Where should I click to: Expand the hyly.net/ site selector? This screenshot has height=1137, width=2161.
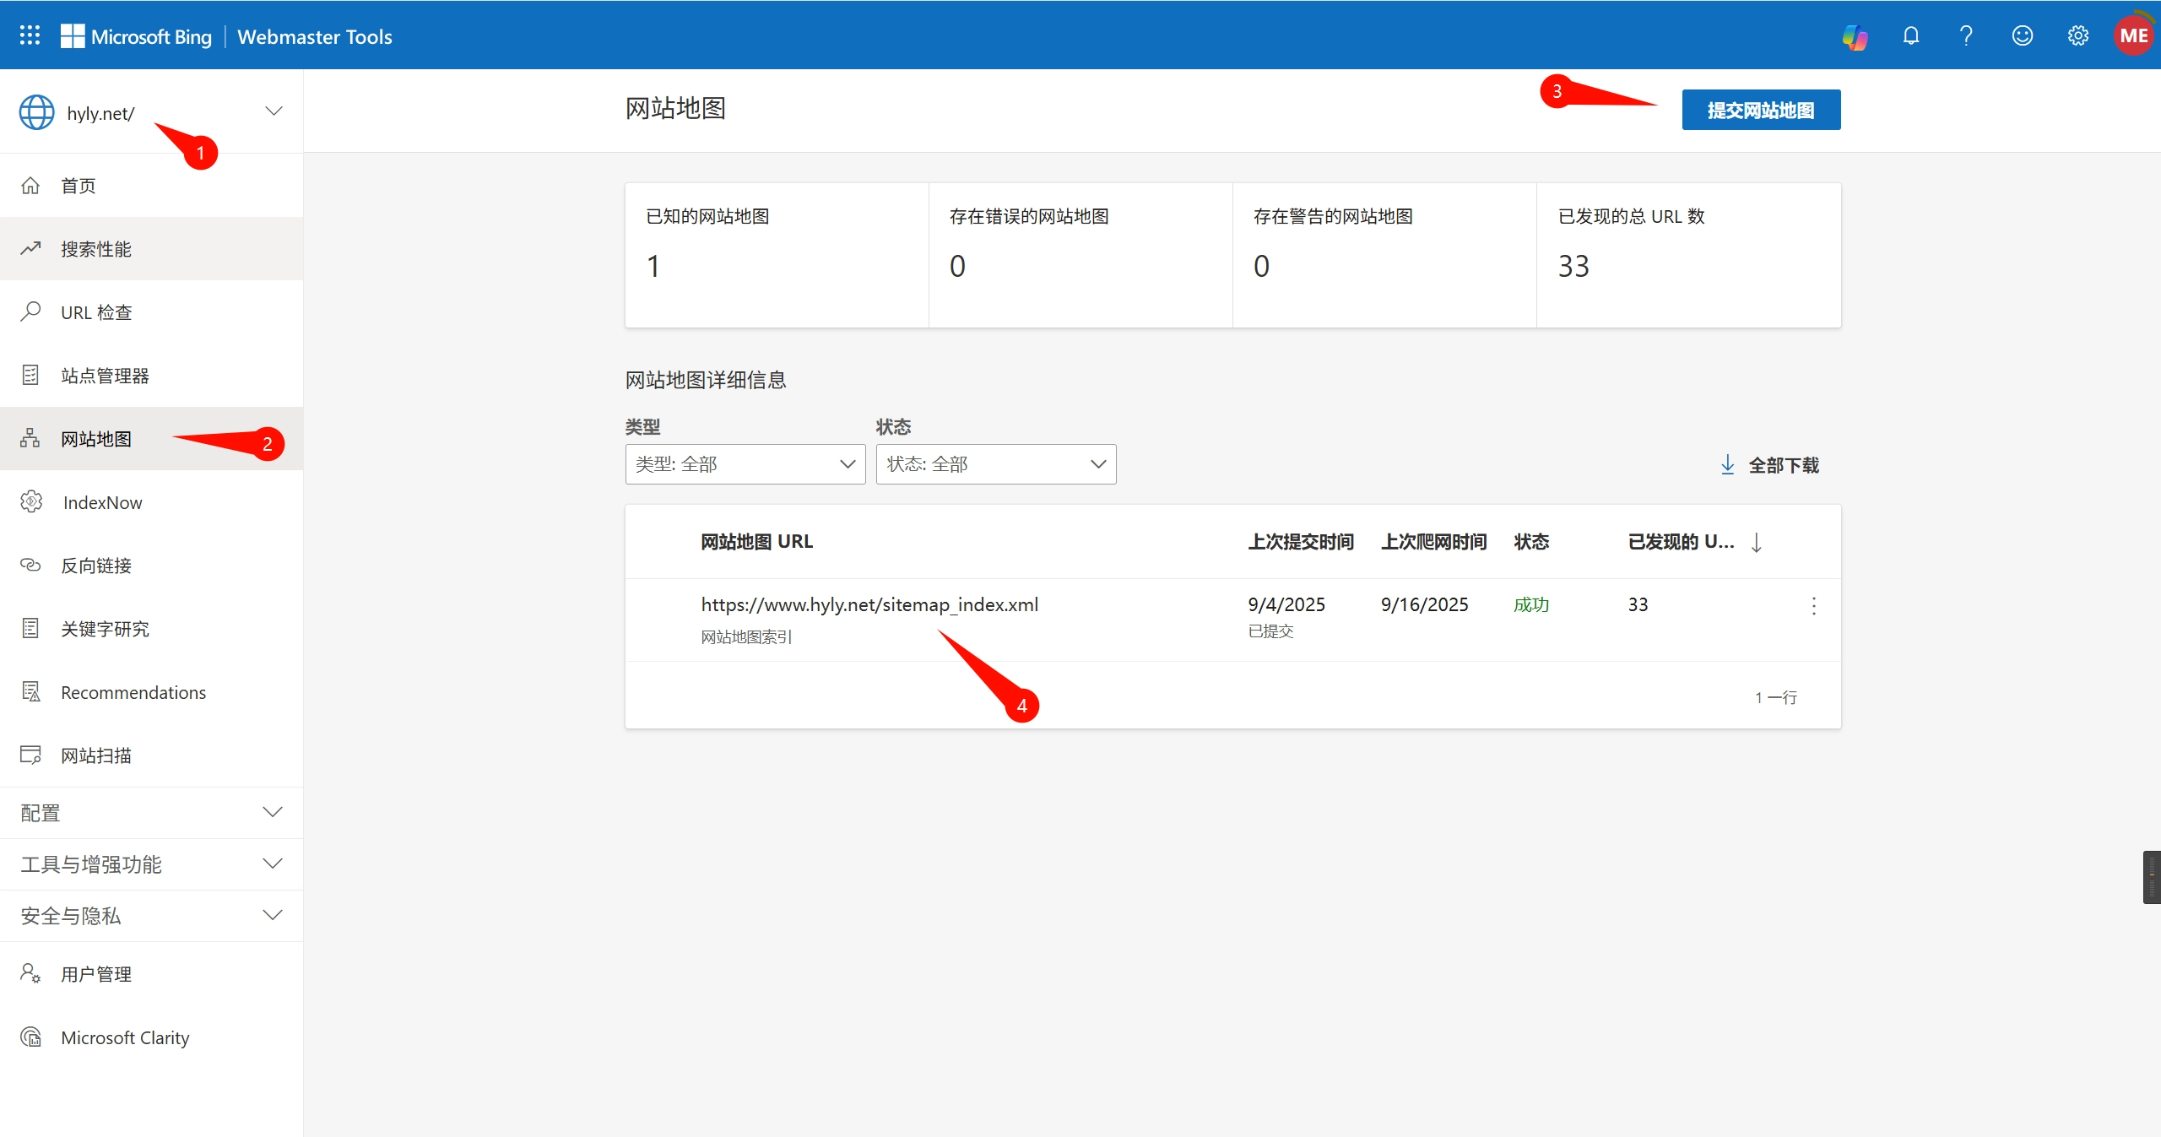pyautogui.click(x=273, y=111)
